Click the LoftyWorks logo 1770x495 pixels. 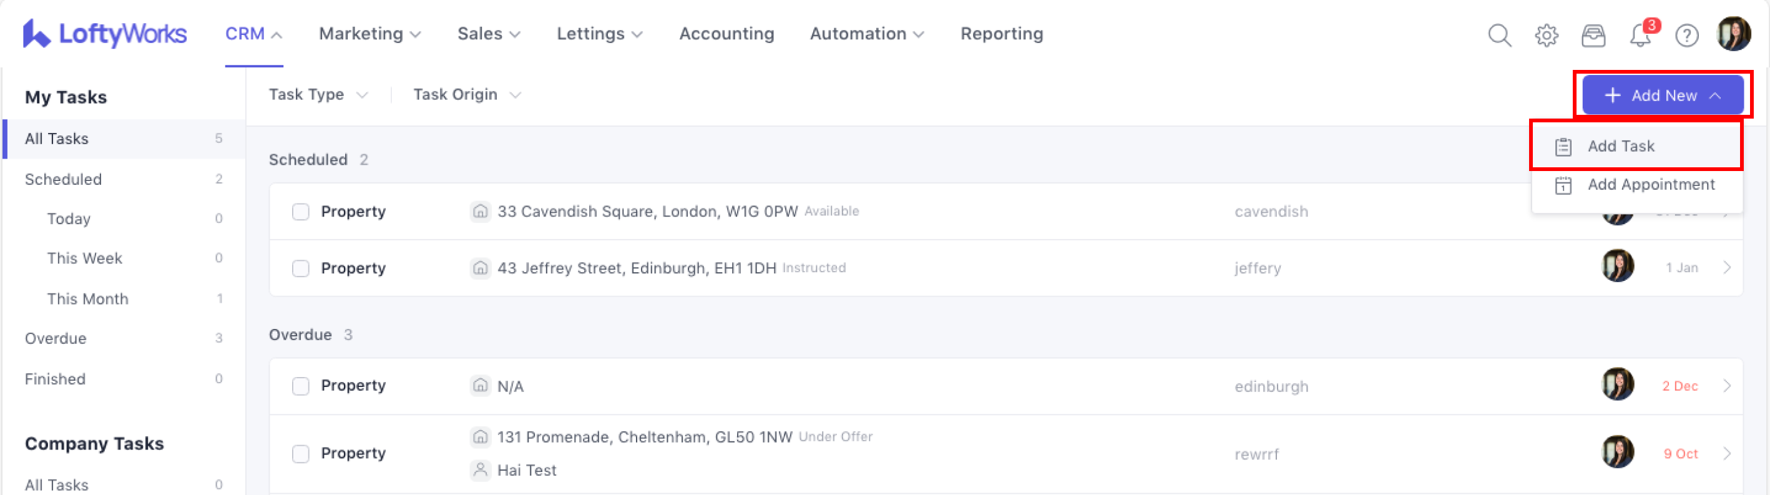coord(104,34)
